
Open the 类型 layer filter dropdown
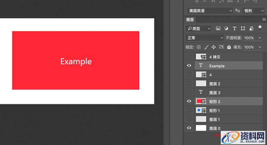pos(198,29)
